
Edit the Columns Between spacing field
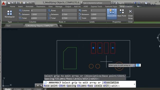pyautogui.click(x=38, y=14)
